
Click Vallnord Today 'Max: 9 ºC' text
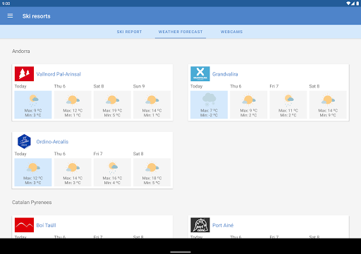coord(33,111)
